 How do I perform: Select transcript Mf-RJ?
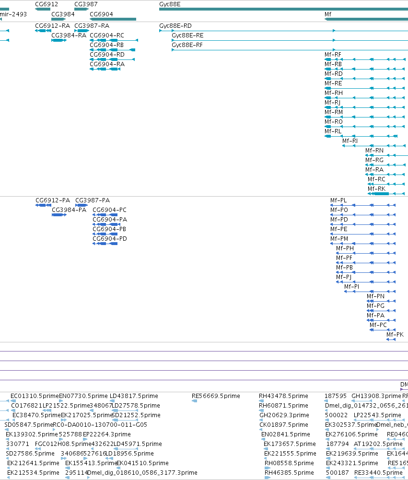pyautogui.click(x=332, y=103)
